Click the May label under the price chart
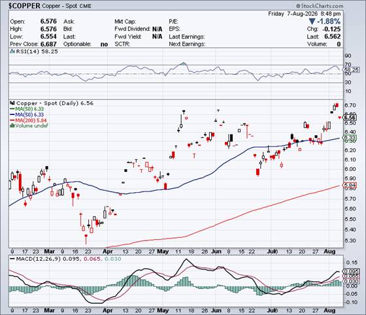366x315 pixels. click(163, 252)
